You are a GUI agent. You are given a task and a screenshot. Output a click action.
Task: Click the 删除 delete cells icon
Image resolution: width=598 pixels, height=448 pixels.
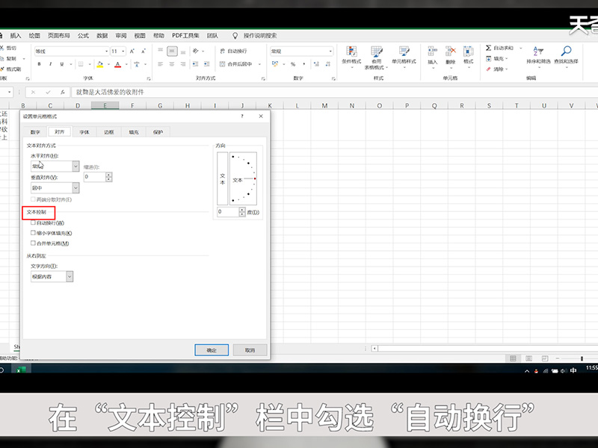(451, 57)
